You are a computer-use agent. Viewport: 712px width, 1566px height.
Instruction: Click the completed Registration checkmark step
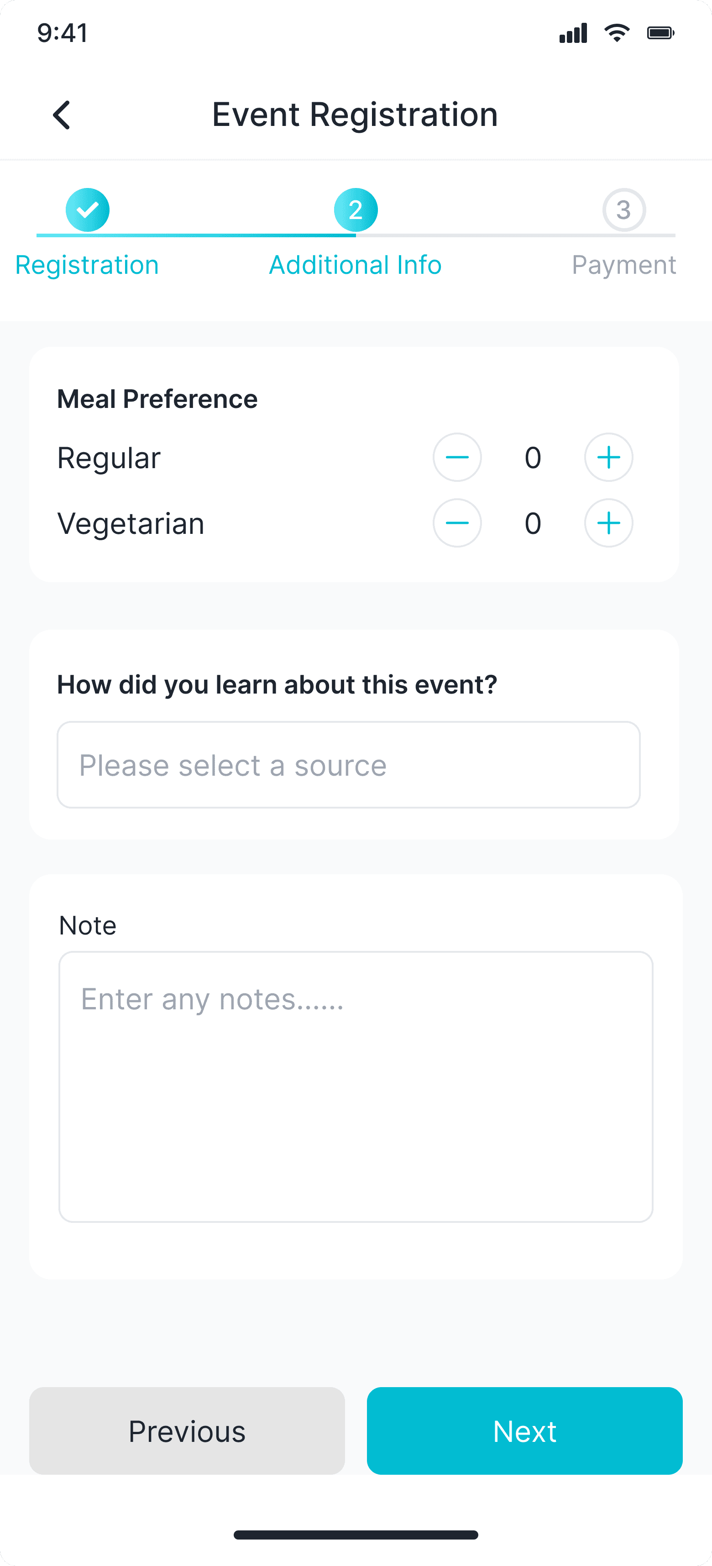[x=88, y=210]
